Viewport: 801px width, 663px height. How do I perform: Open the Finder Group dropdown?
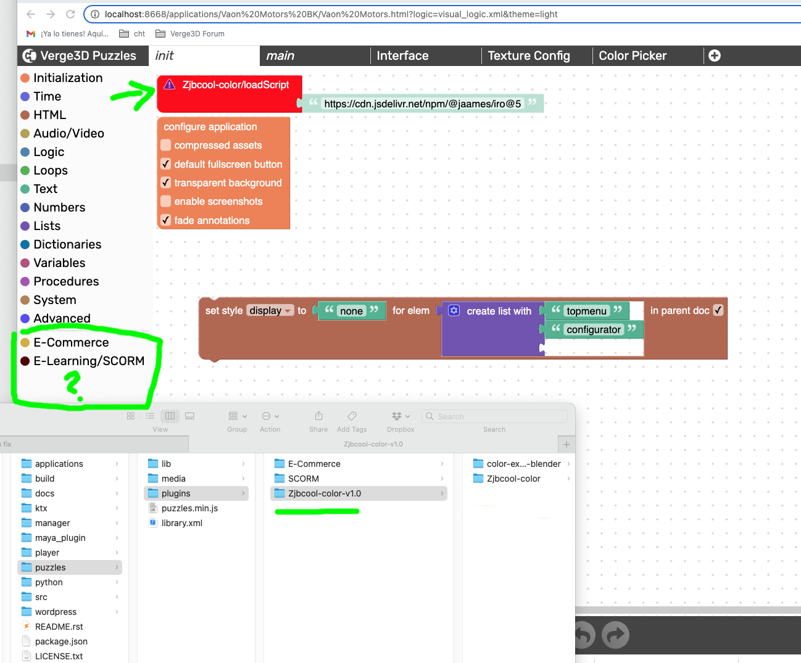click(237, 416)
